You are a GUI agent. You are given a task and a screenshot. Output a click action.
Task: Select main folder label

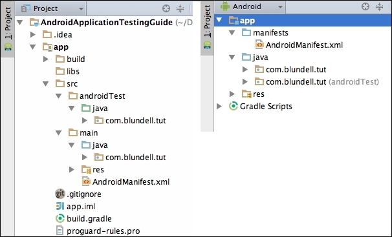coord(89,133)
